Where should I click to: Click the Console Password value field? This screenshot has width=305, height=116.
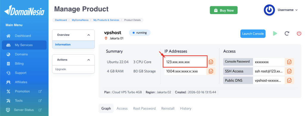(x=269, y=62)
